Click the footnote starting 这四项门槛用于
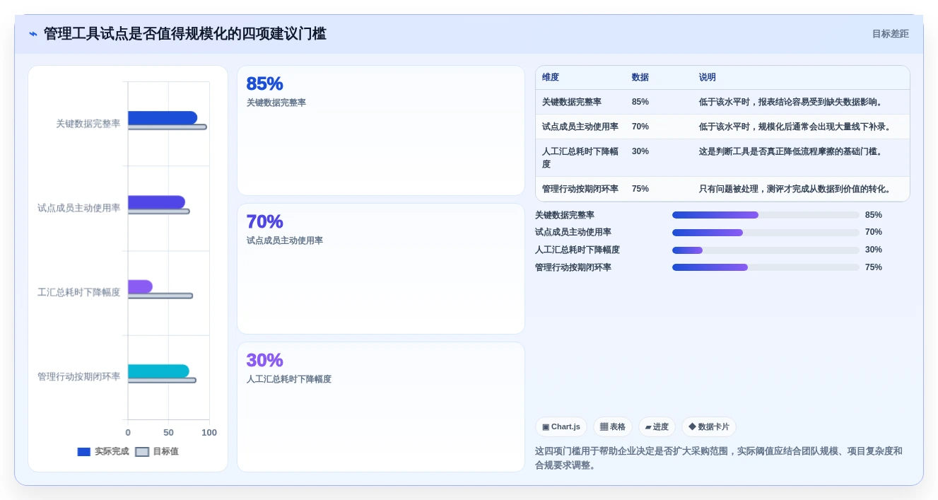The height and width of the screenshot is (500, 938). [x=719, y=458]
